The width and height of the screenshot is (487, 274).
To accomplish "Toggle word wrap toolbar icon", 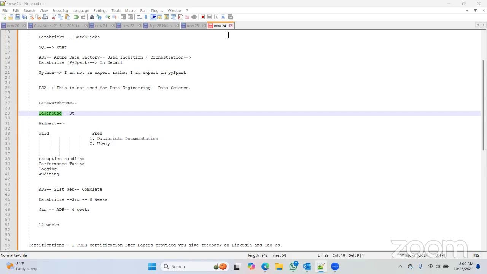I will tap(139, 17).
